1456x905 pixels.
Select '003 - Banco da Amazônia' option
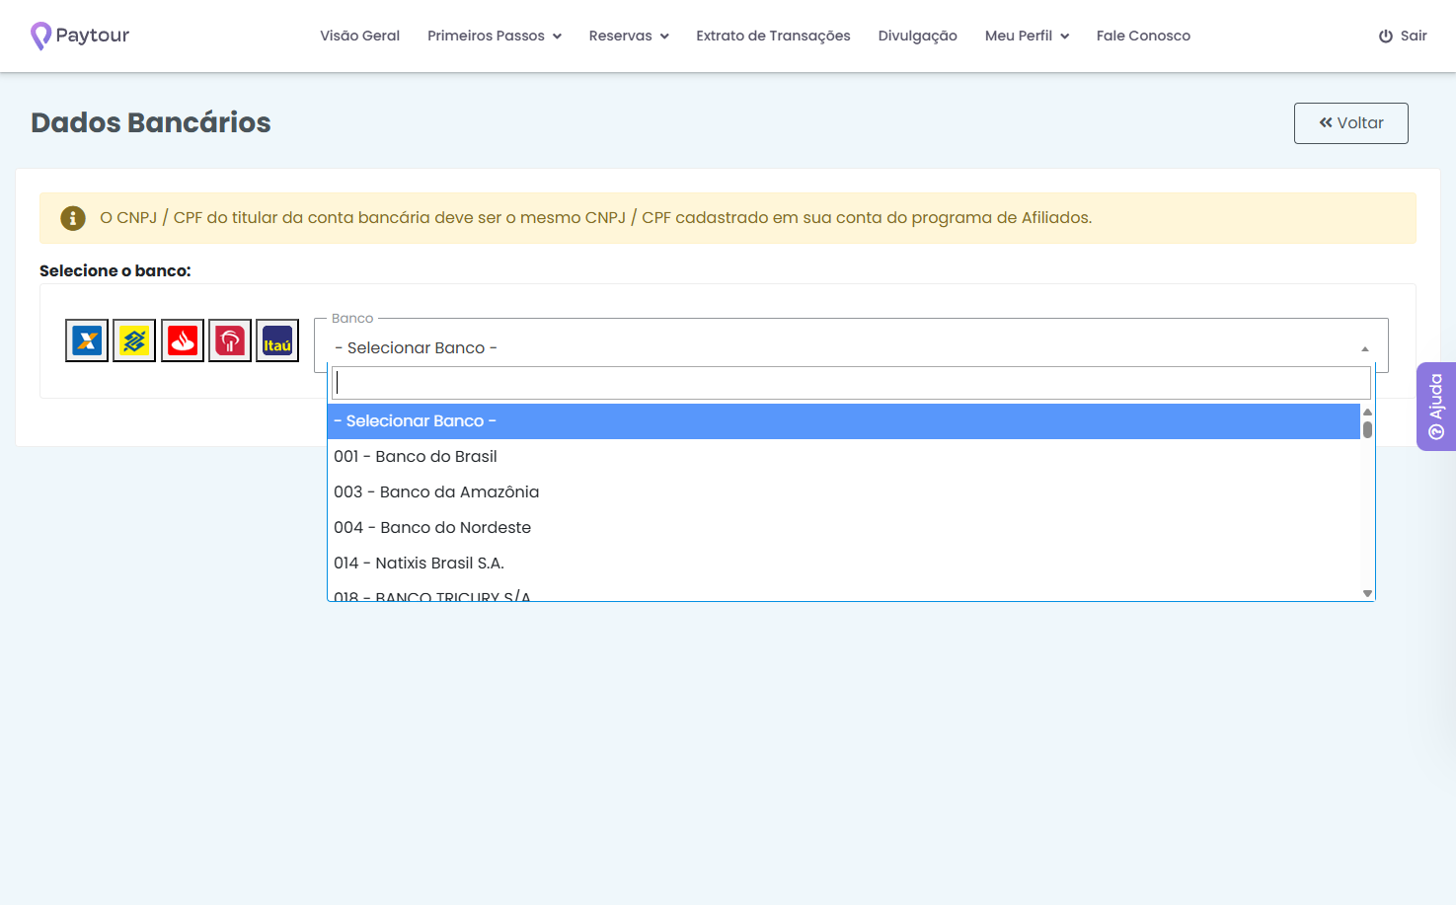point(844,492)
